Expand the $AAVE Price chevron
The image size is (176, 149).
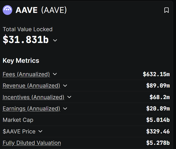pos(40,131)
